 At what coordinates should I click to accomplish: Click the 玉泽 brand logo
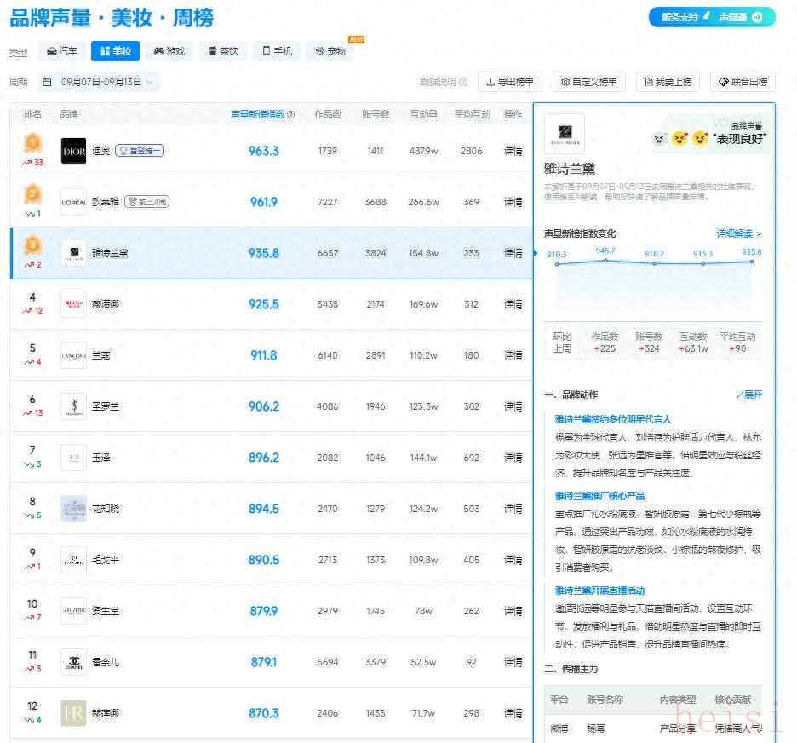73,458
